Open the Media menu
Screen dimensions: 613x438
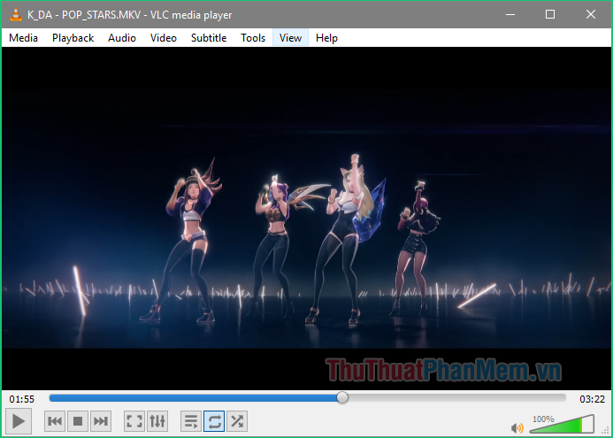(24, 38)
